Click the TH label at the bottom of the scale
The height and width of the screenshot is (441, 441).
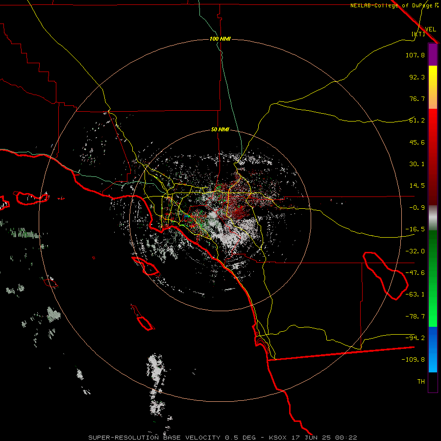click(x=421, y=382)
